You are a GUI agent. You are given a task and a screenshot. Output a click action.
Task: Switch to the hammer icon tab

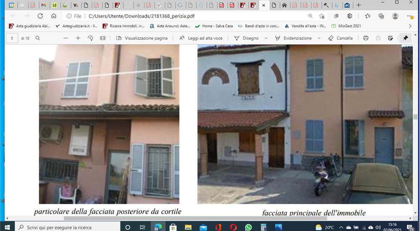click(x=326, y=5)
